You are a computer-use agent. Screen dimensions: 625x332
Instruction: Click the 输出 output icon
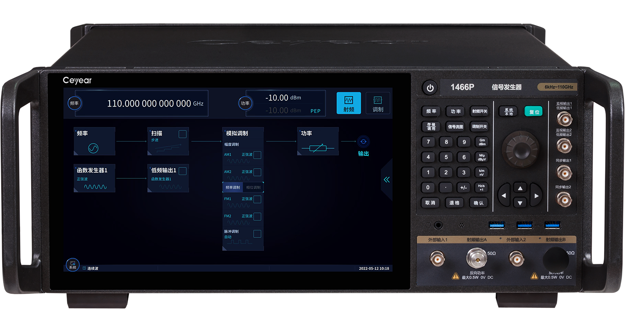[363, 142]
